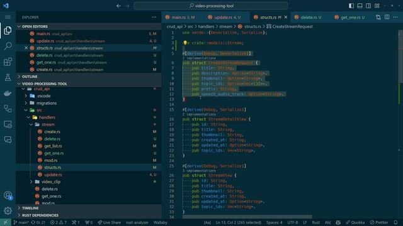The image size is (403, 226).
Task: Open the Explorer view in activity bar
Action: [x=8, y=31]
